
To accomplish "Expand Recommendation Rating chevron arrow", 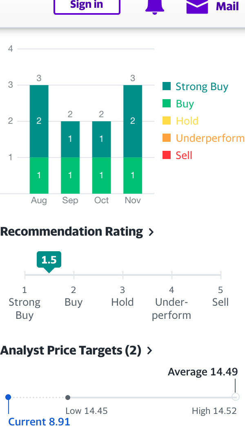I will 151,232.
